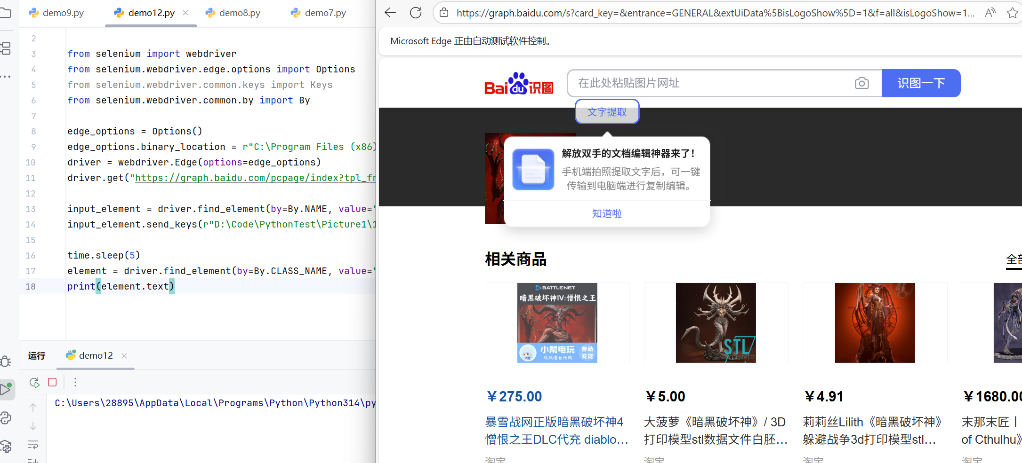Image resolution: width=1022 pixels, height=463 pixels.
Task: Click the 识图一下 search button
Action: [x=921, y=83]
